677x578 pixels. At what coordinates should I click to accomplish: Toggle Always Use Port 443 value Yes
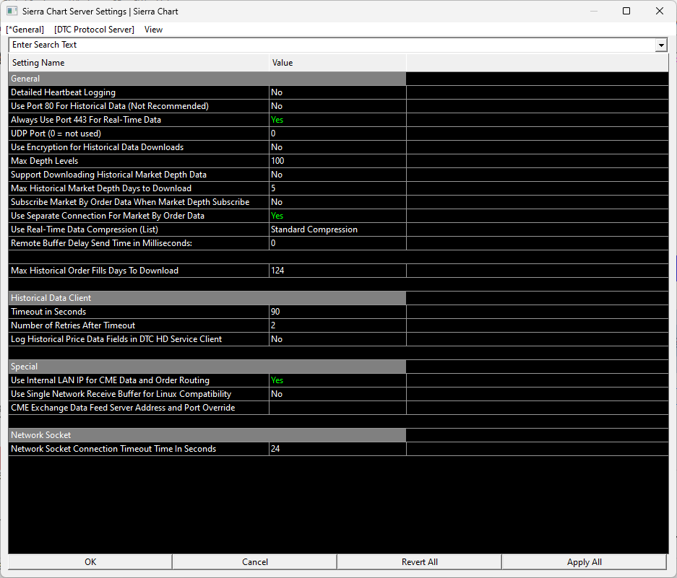pyautogui.click(x=337, y=120)
